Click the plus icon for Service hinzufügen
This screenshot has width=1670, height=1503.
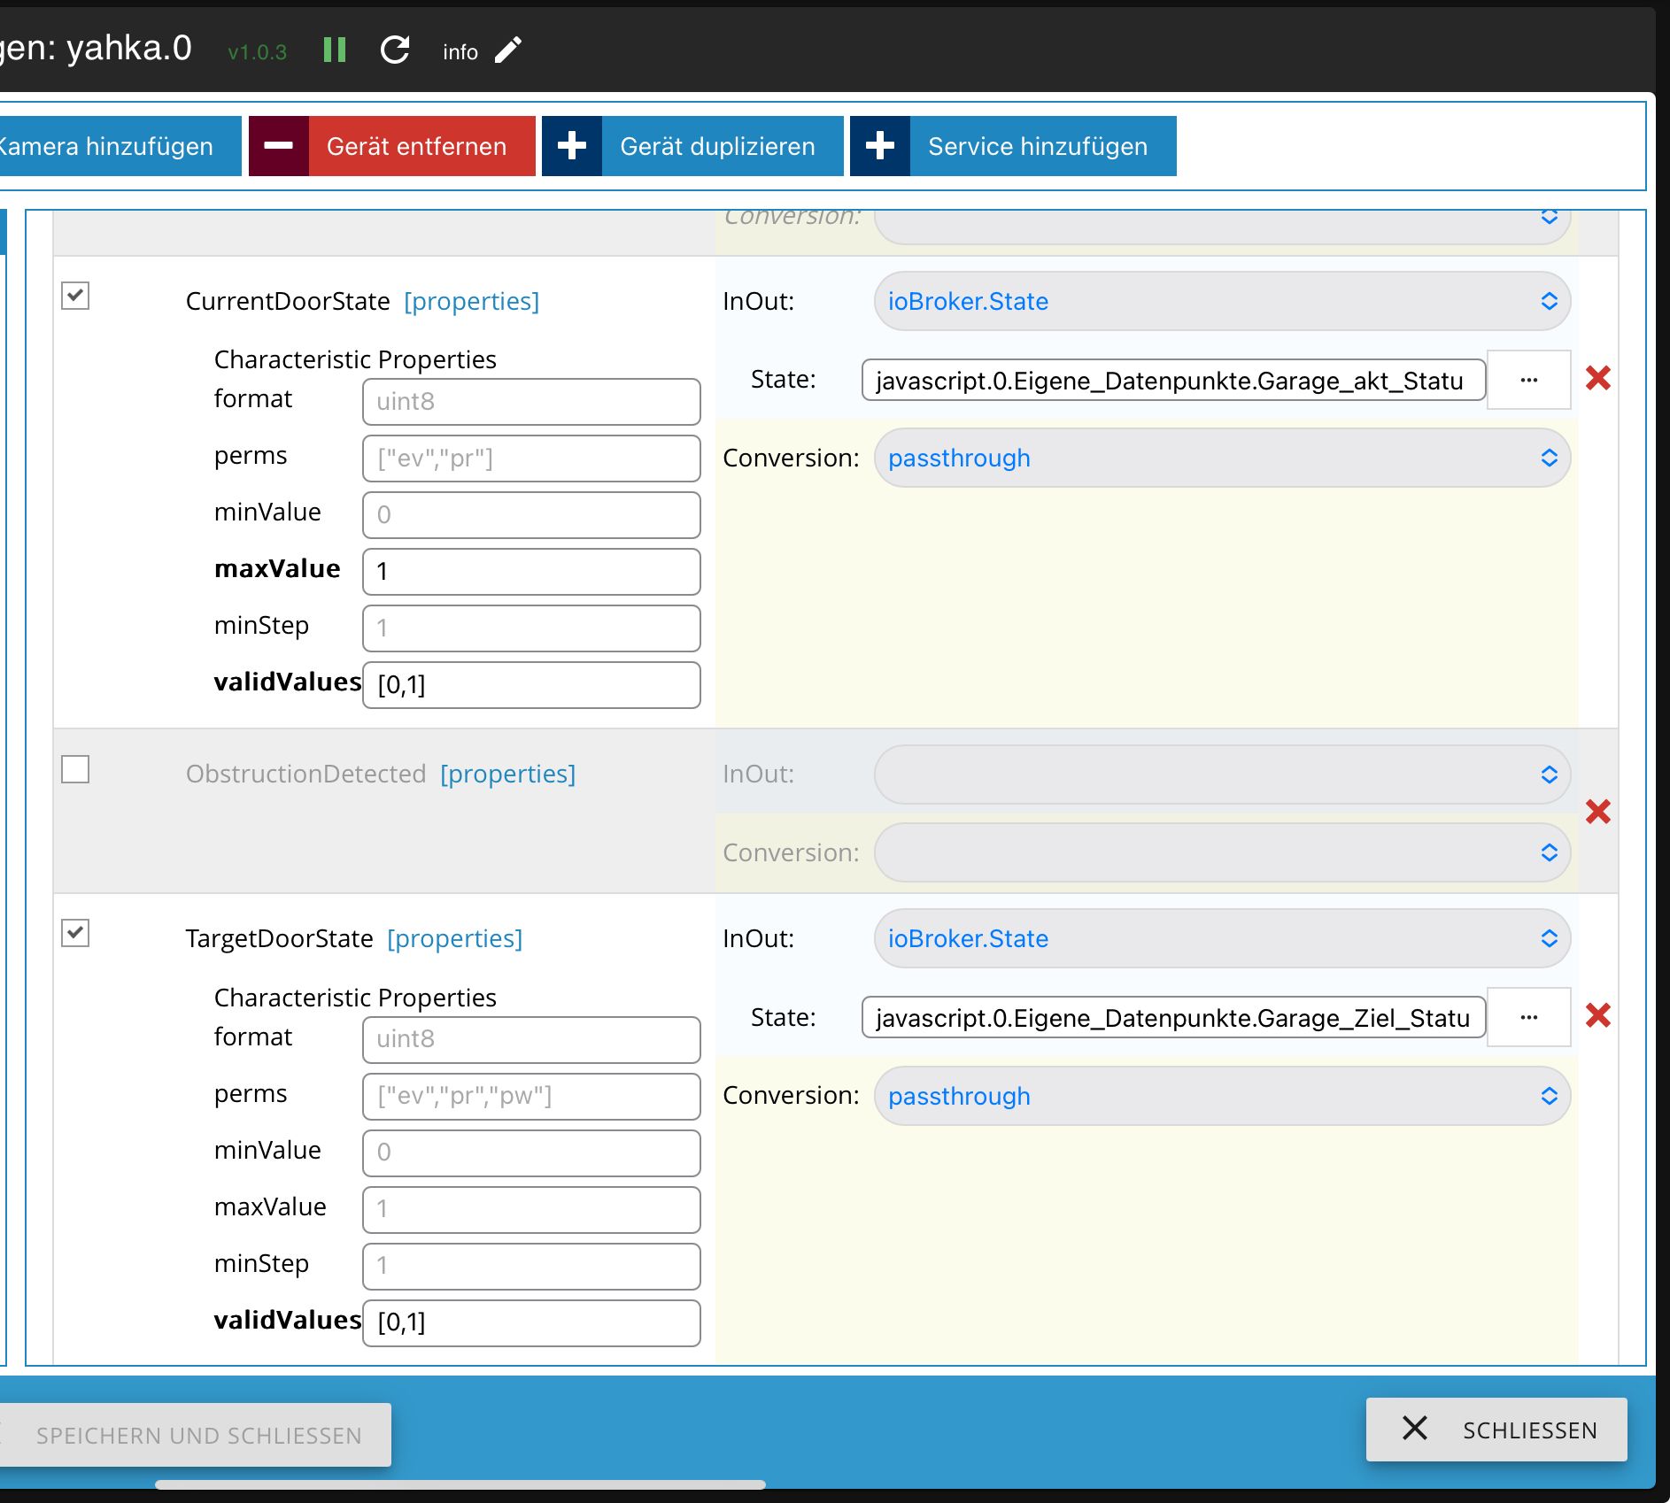[880, 146]
